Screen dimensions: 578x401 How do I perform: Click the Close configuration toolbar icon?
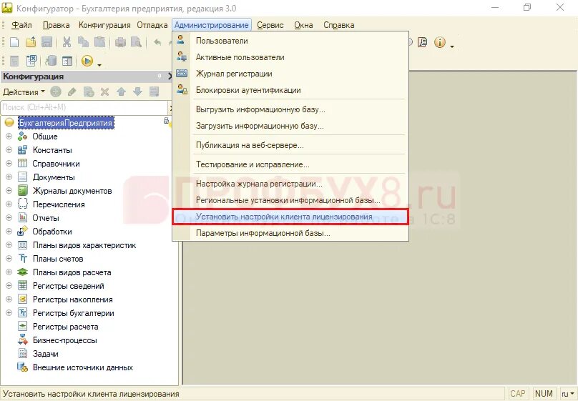pyautogui.click(x=31, y=61)
